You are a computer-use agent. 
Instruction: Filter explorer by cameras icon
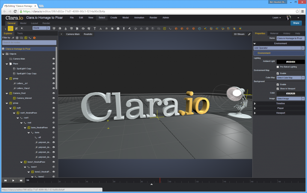pyautogui.click(x=21, y=38)
